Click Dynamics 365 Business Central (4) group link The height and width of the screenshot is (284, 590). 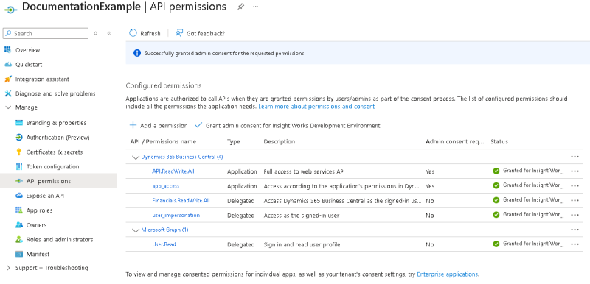pyautogui.click(x=182, y=157)
